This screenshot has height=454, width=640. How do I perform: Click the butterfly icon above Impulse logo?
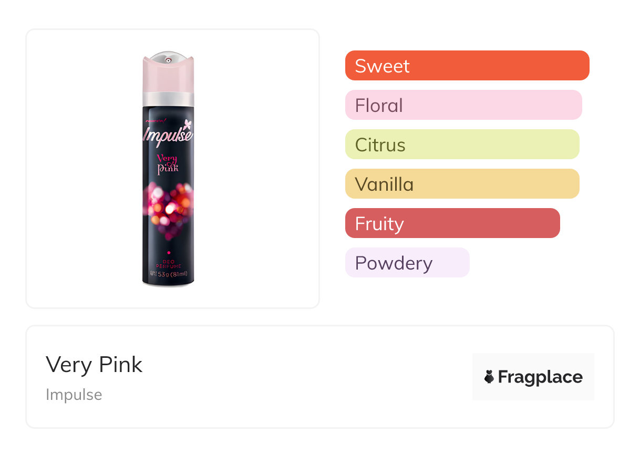tap(188, 125)
